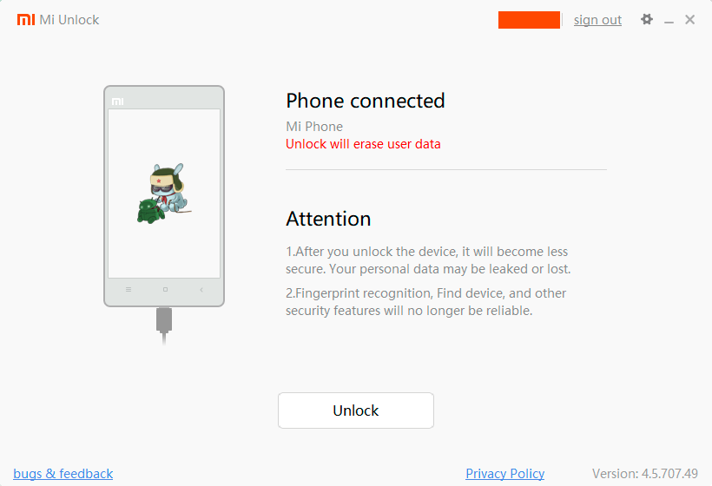Click the orange Mi logo in title bar
The width and height of the screenshot is (712, 486).
coord(26,19)
